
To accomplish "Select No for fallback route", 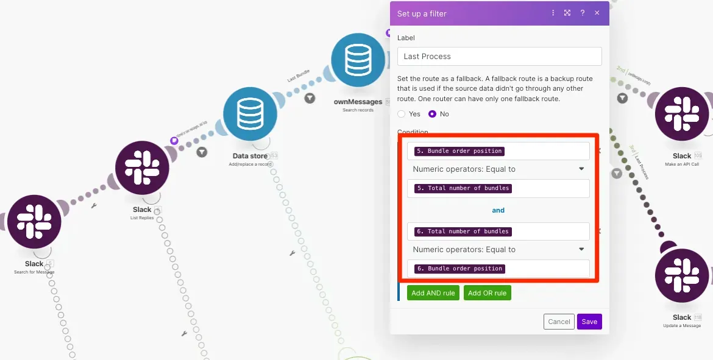I will click(x=432, y=114).
